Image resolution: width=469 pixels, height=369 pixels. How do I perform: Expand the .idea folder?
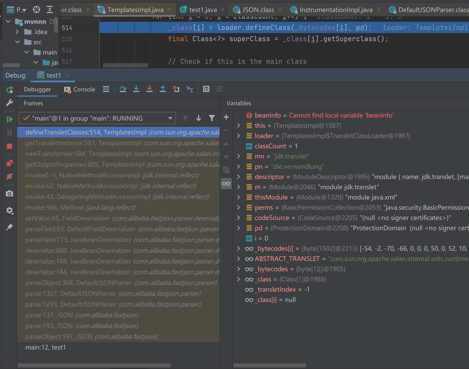tap(17, 32)
